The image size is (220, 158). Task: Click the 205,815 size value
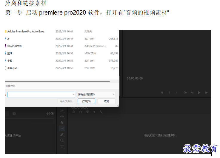113,39
